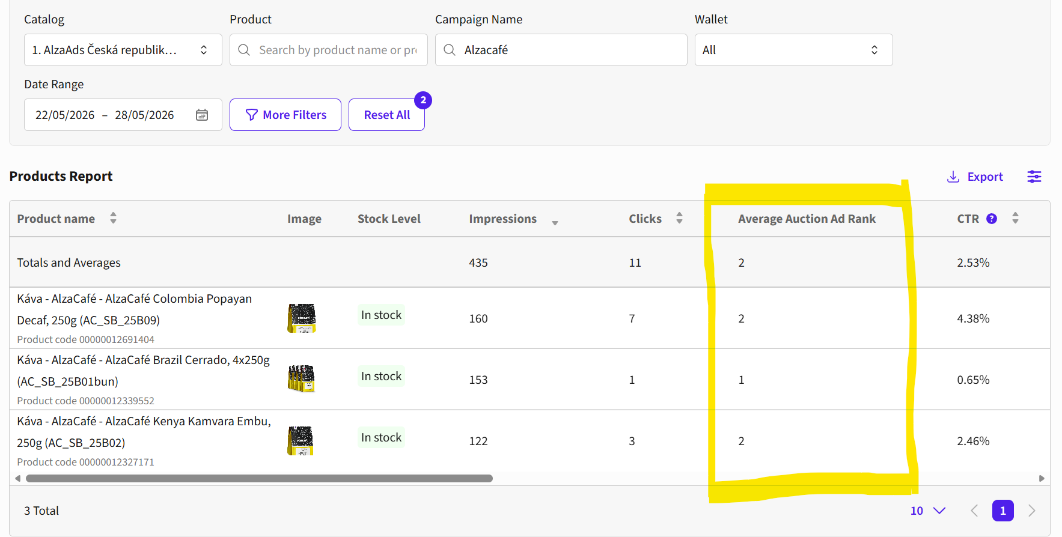
Task: Open rows per page dropdown showing 10
Action: (928, 511)
